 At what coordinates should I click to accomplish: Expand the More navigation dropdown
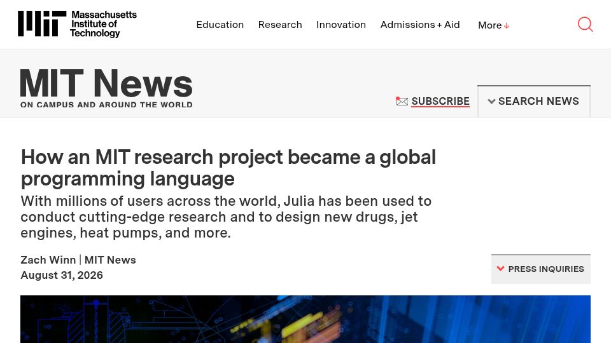(x=493, y=25)
